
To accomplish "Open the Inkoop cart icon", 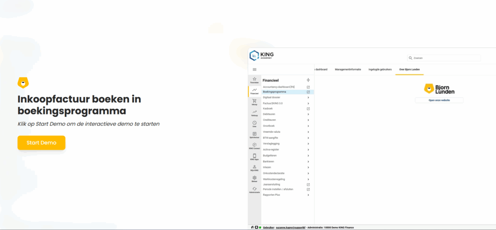I will click(254, 102).
